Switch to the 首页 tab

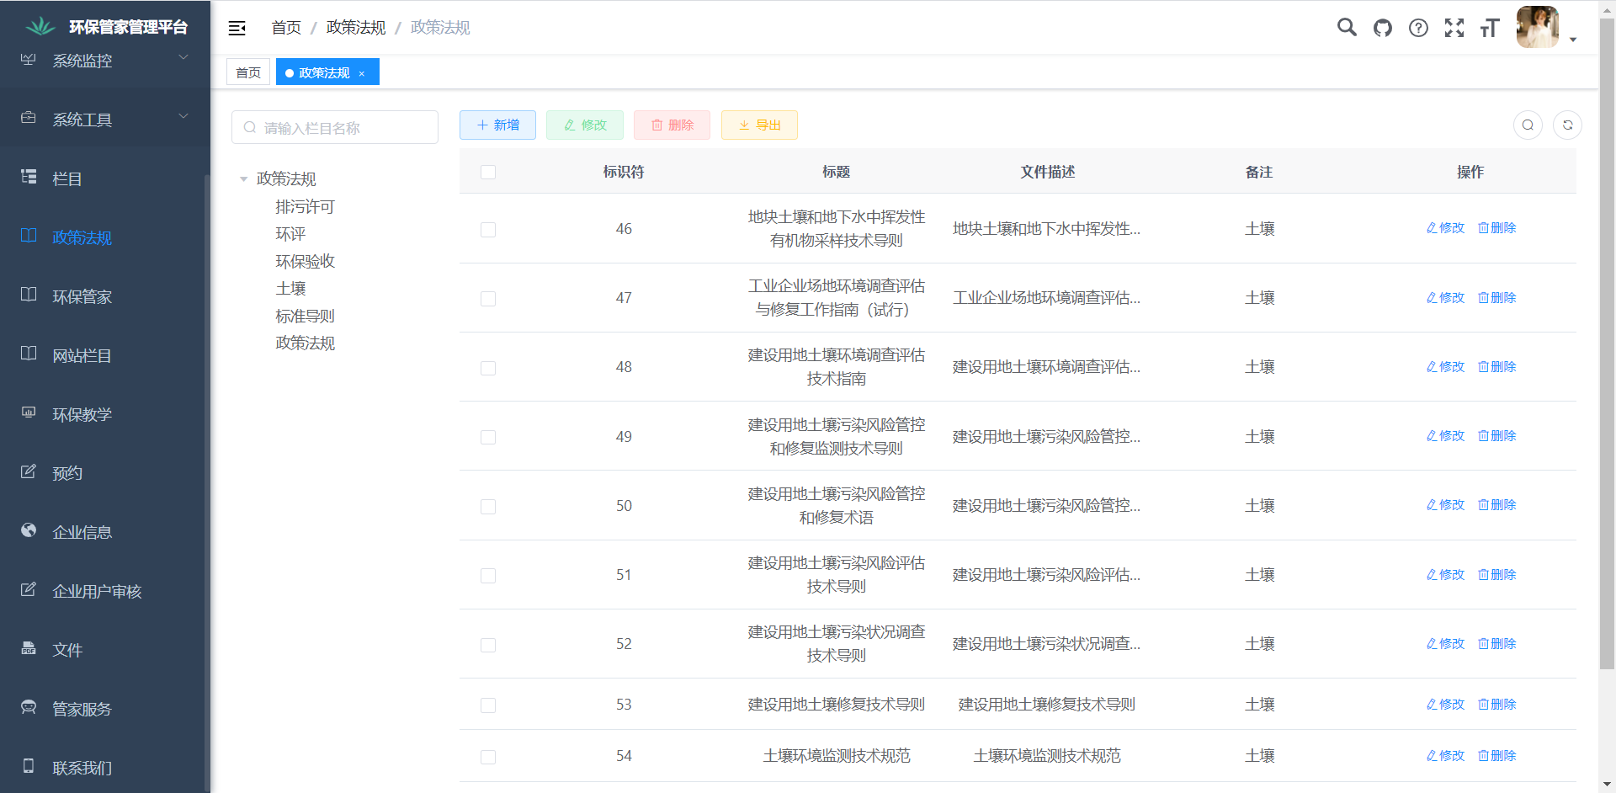(248, 72)
